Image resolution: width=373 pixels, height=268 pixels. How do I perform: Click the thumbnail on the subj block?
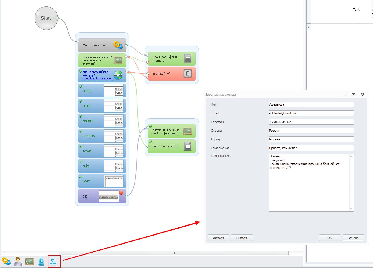(x=113, y=166)
